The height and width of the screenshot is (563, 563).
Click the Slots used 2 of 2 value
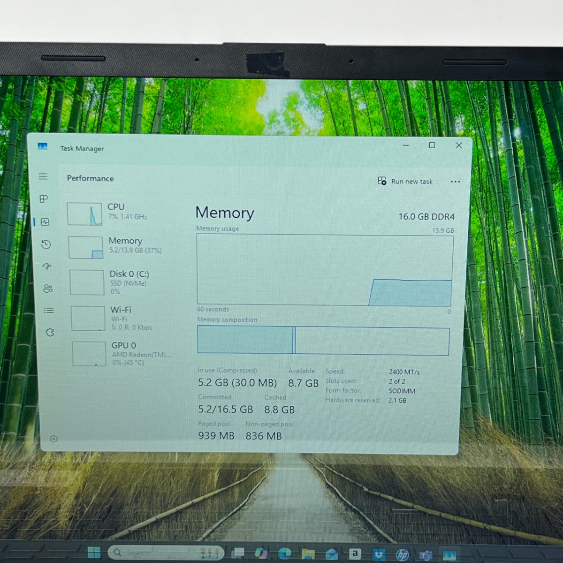pos(396,381)
